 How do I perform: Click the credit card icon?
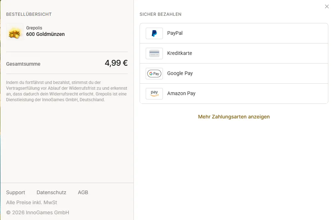(154, 53)
